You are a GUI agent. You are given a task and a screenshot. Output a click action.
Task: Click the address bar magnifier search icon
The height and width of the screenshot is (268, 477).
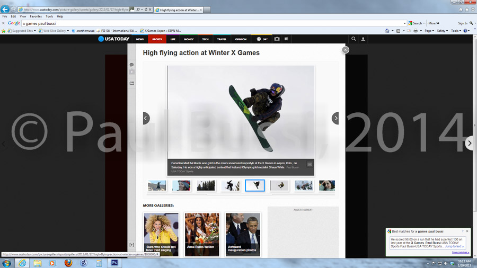(x=138, y=10)
